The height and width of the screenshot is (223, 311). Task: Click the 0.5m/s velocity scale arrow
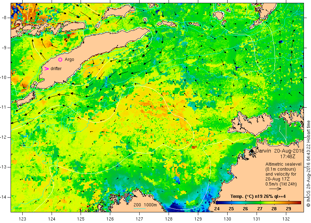[x=275, y=189]
